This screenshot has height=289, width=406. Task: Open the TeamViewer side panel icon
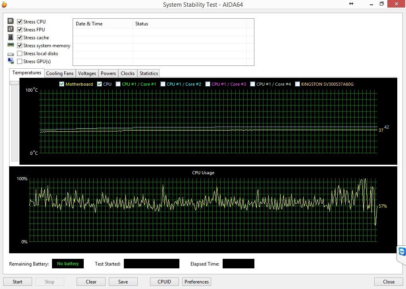(x=402, y=252)
